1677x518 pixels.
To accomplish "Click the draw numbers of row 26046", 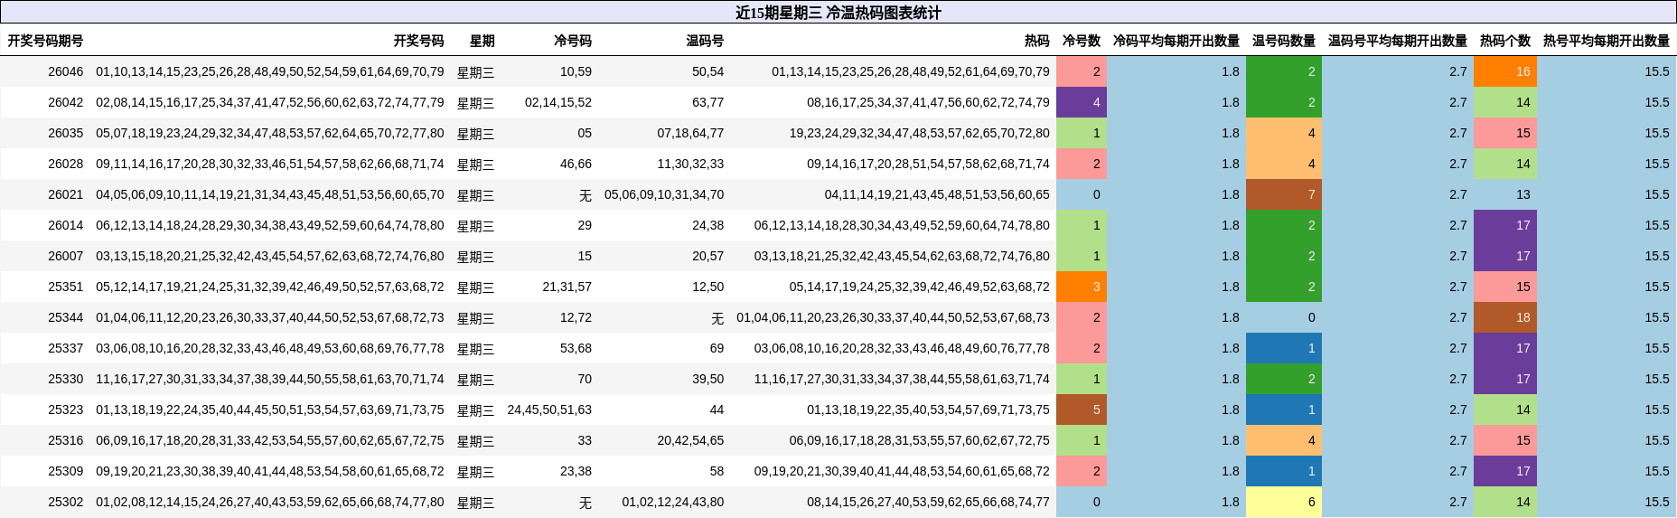I will (270, 71).
